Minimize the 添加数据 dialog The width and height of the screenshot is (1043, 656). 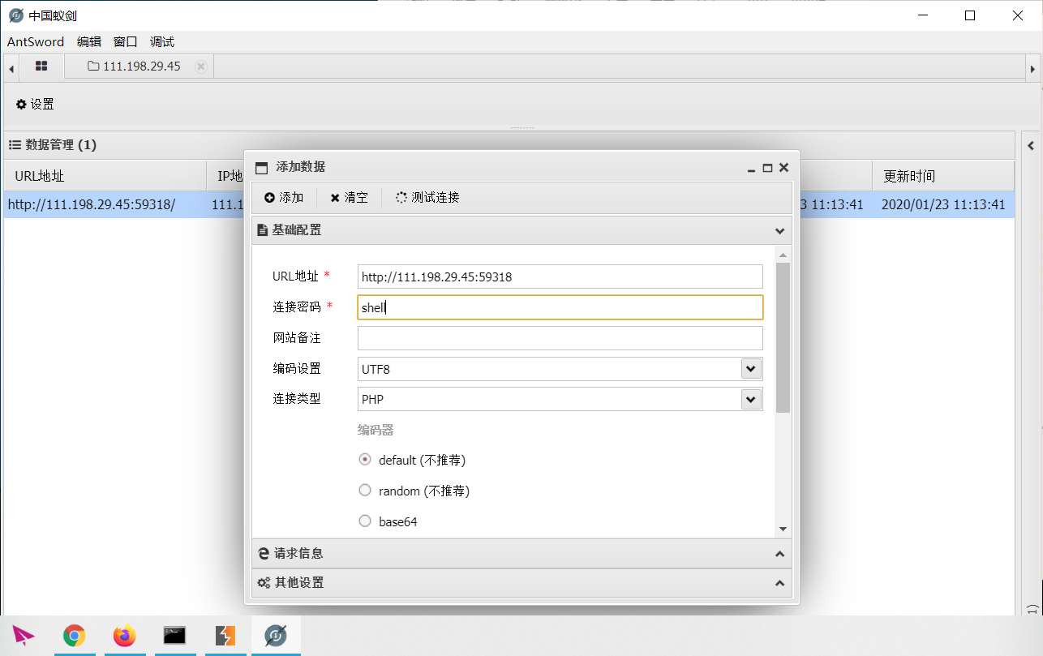(752, 169)
